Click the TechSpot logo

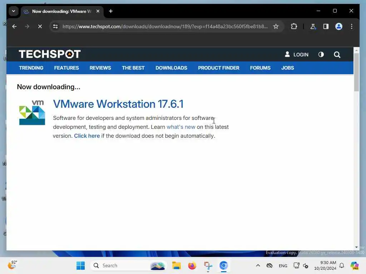point(50,54)
